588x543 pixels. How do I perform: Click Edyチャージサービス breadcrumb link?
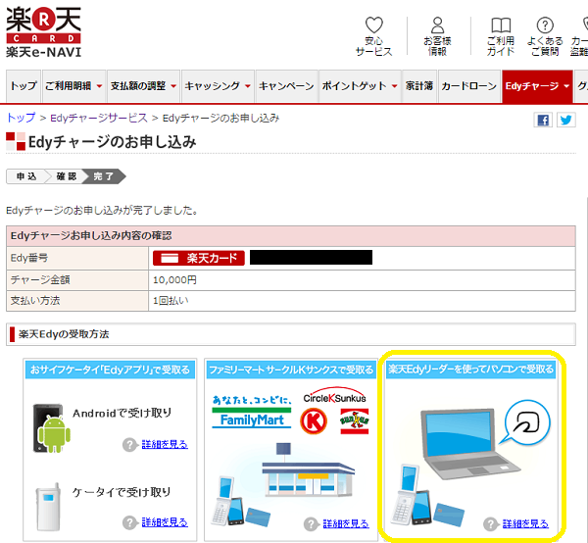[99, 118]
